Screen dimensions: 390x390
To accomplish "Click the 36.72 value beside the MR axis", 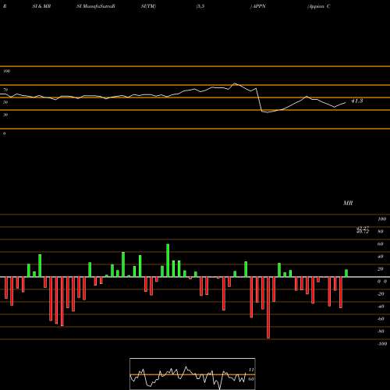I will (363, 231).
